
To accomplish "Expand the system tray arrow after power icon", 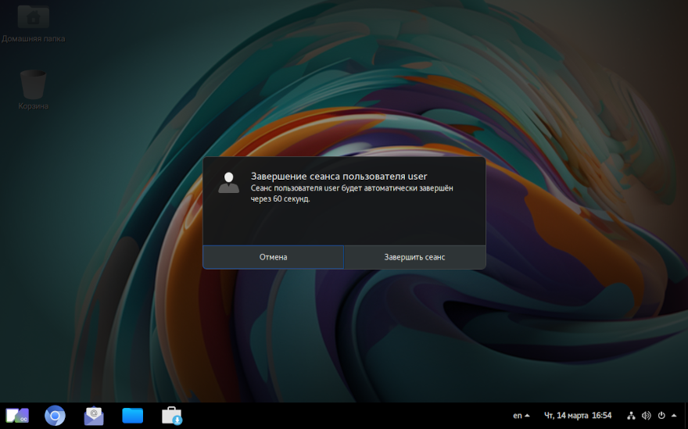I will [674, 416].
